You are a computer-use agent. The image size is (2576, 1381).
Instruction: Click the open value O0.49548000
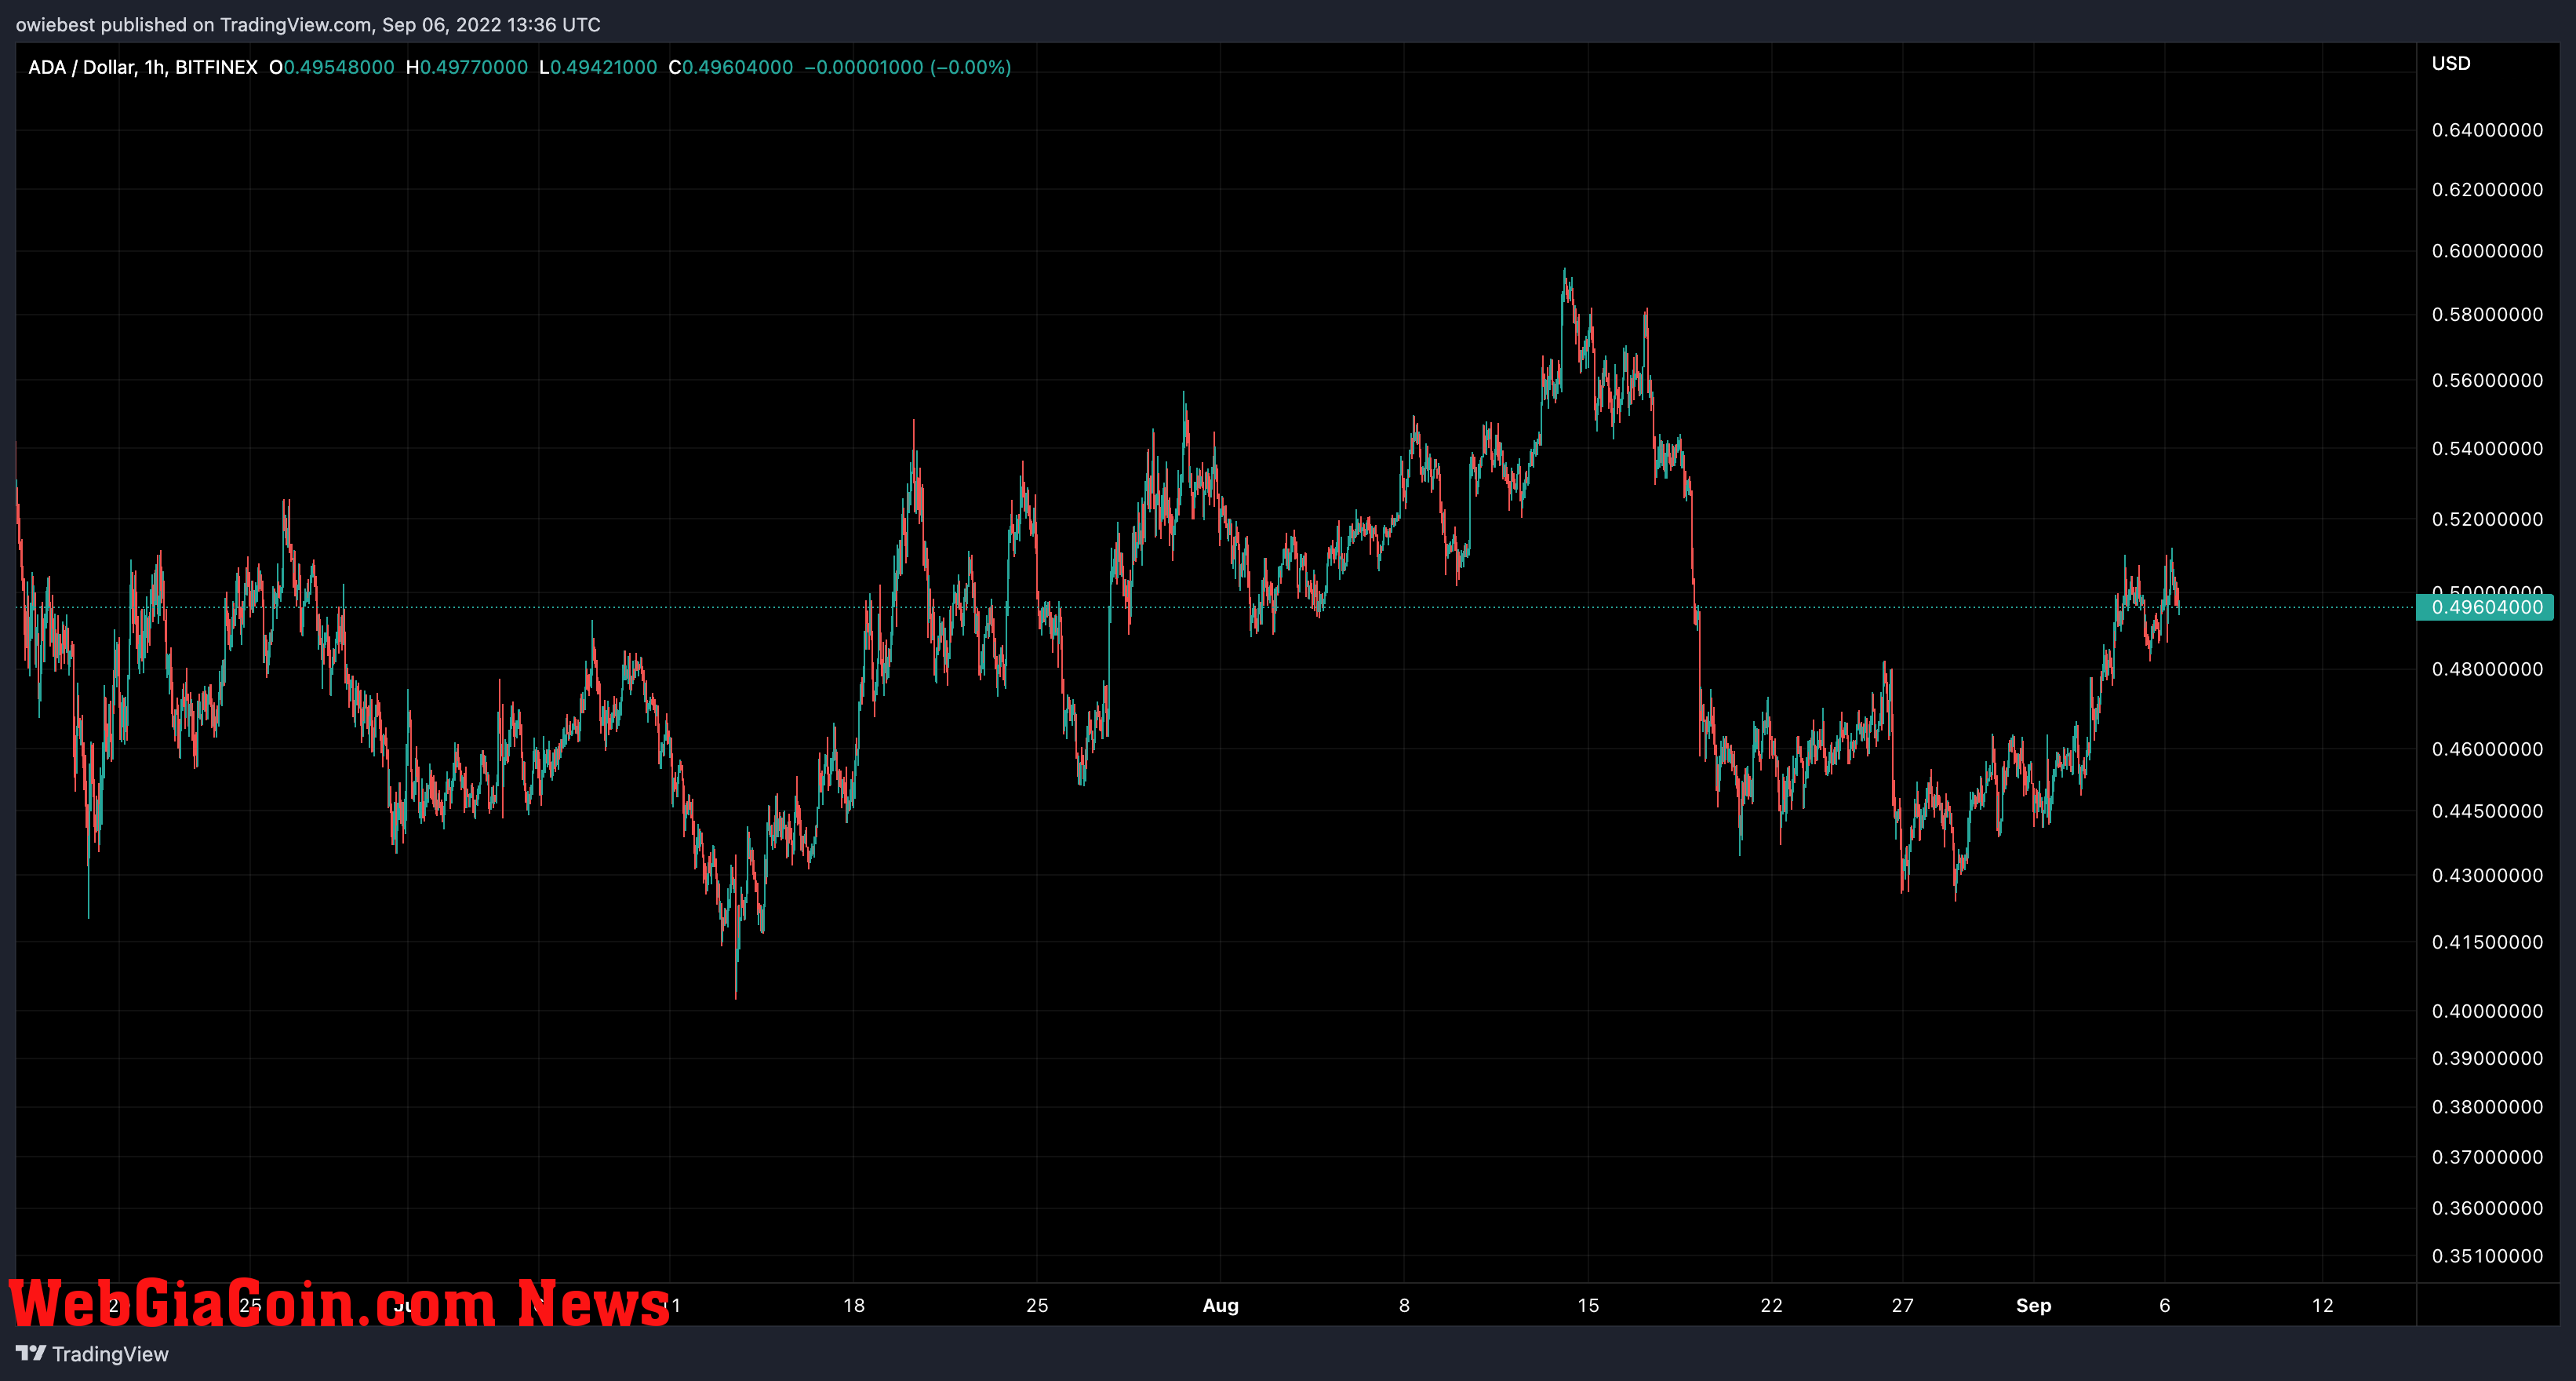coord(332,67)
